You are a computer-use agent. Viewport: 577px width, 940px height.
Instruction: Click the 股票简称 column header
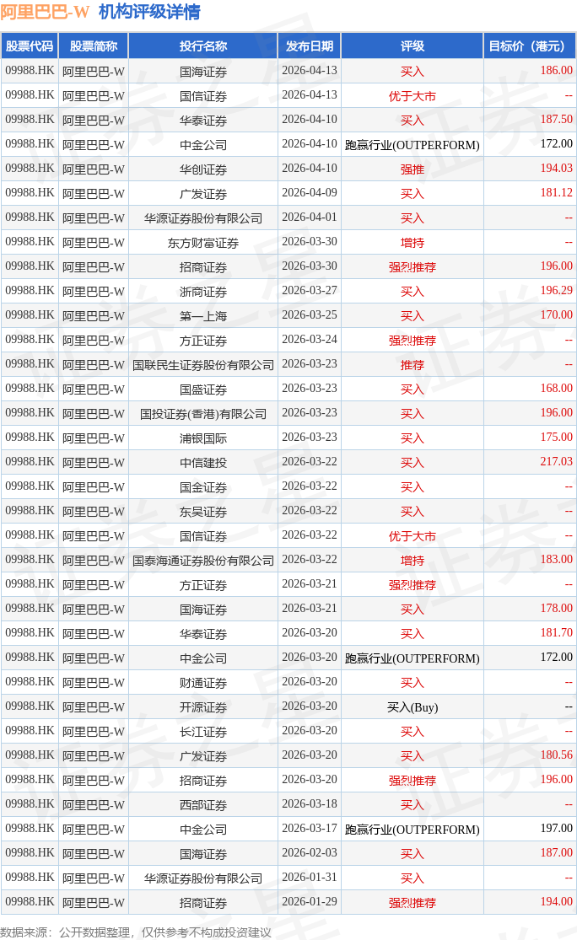pyautogui.click(x=94, y=46)
